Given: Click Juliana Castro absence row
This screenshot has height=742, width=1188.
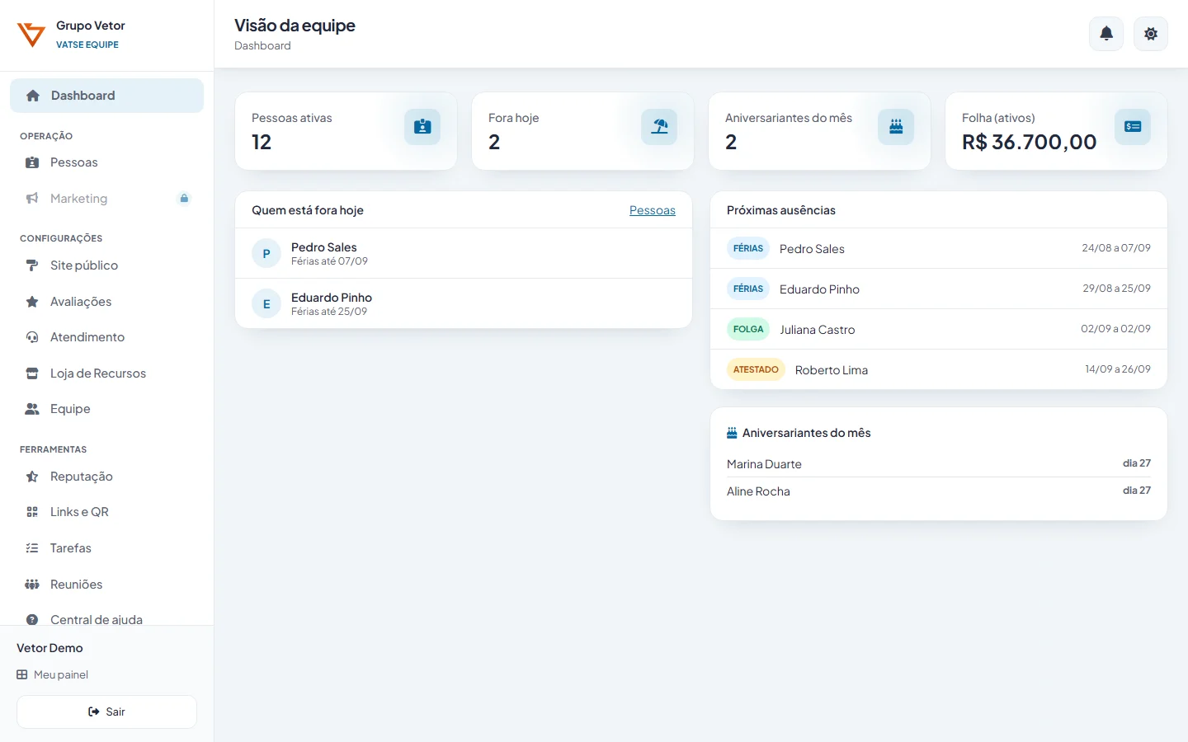Looking at the screenshot, I should pyautogui.click(x=939, y=329).
